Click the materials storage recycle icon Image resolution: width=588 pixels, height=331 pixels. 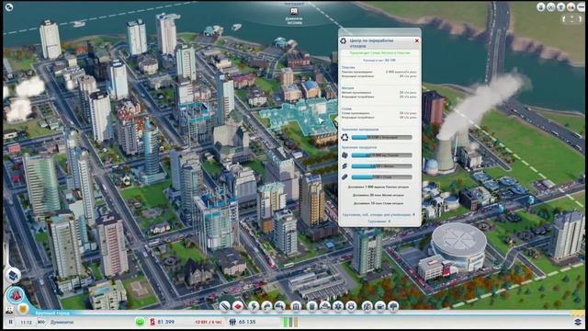[x=345, y=138]
